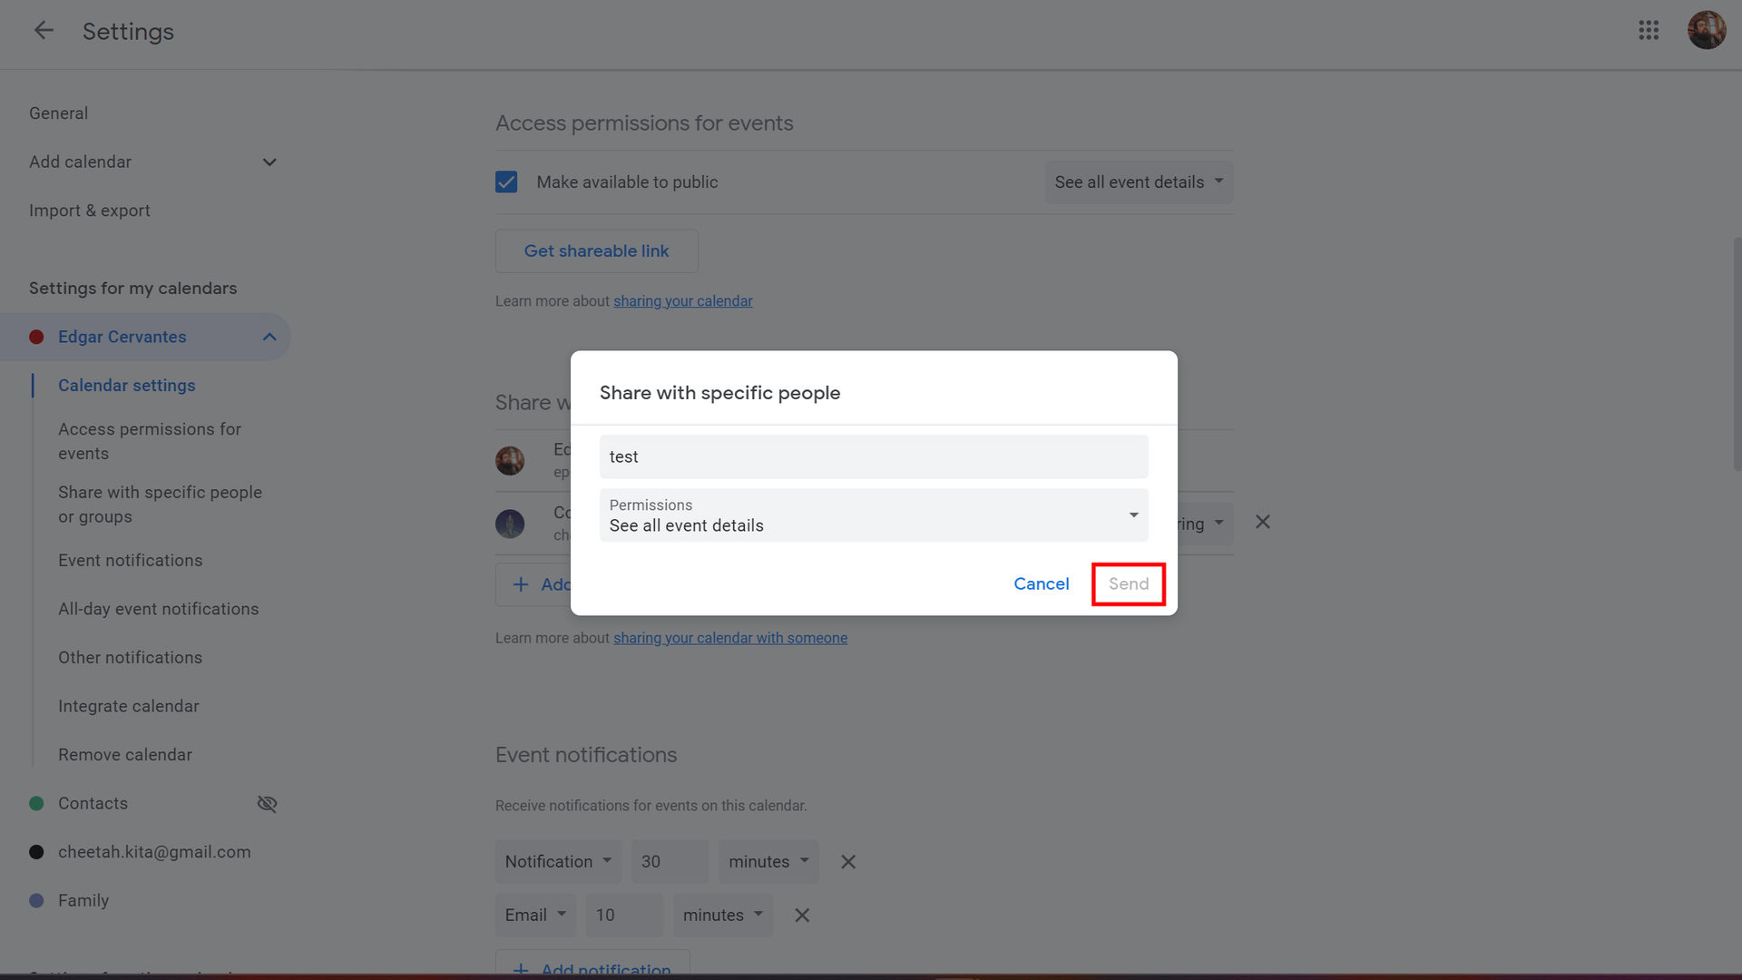
Task: Uncheck Make available to public
Action: (x=506, y=182)
